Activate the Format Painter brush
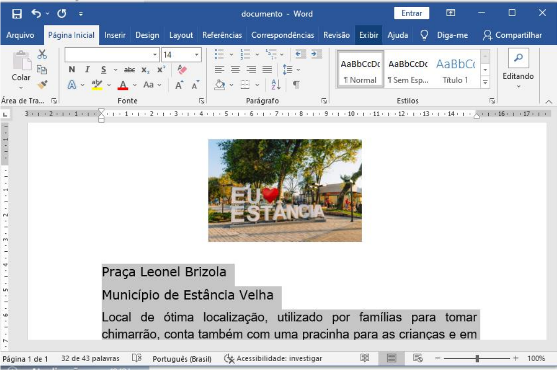This screenshot has height=371, width=558. (x=42, y=84)
